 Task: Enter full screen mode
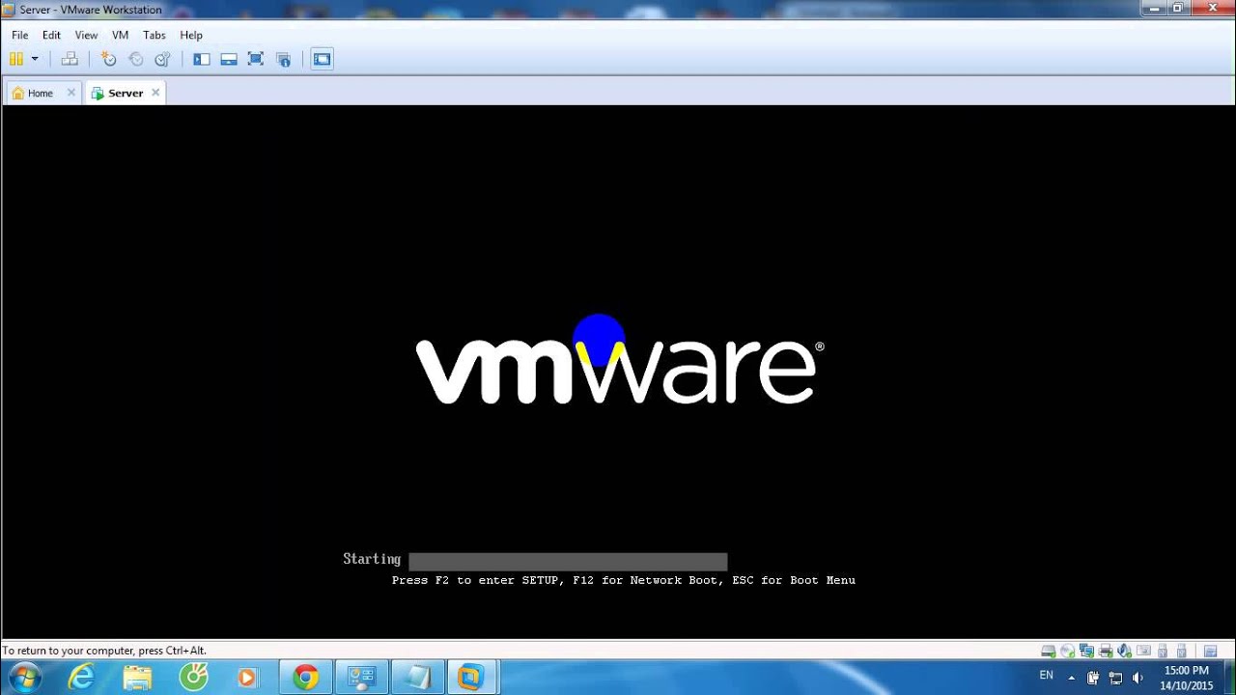click(256, 59)
